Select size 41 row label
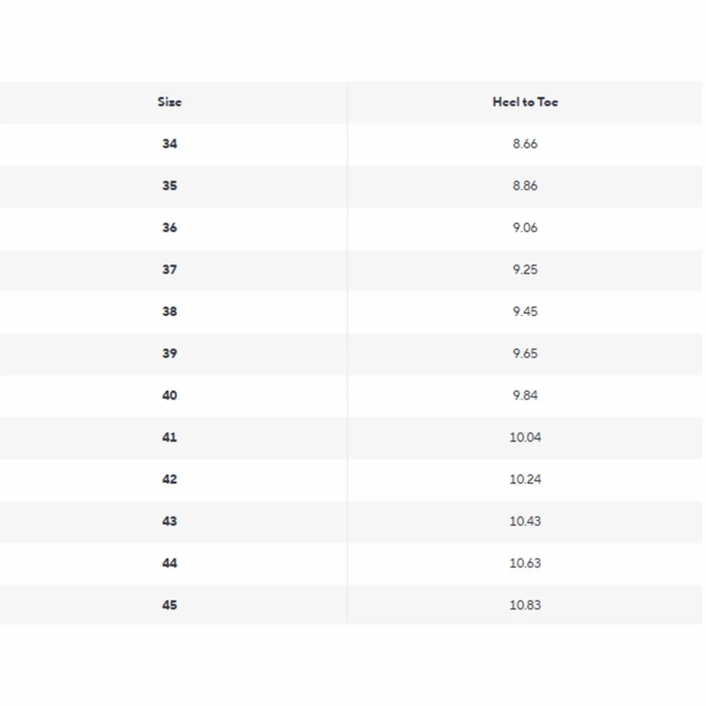 (169, 438)
